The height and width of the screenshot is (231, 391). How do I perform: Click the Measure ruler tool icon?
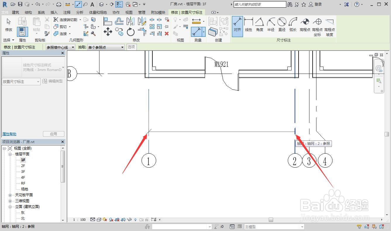tap(196, 21)
